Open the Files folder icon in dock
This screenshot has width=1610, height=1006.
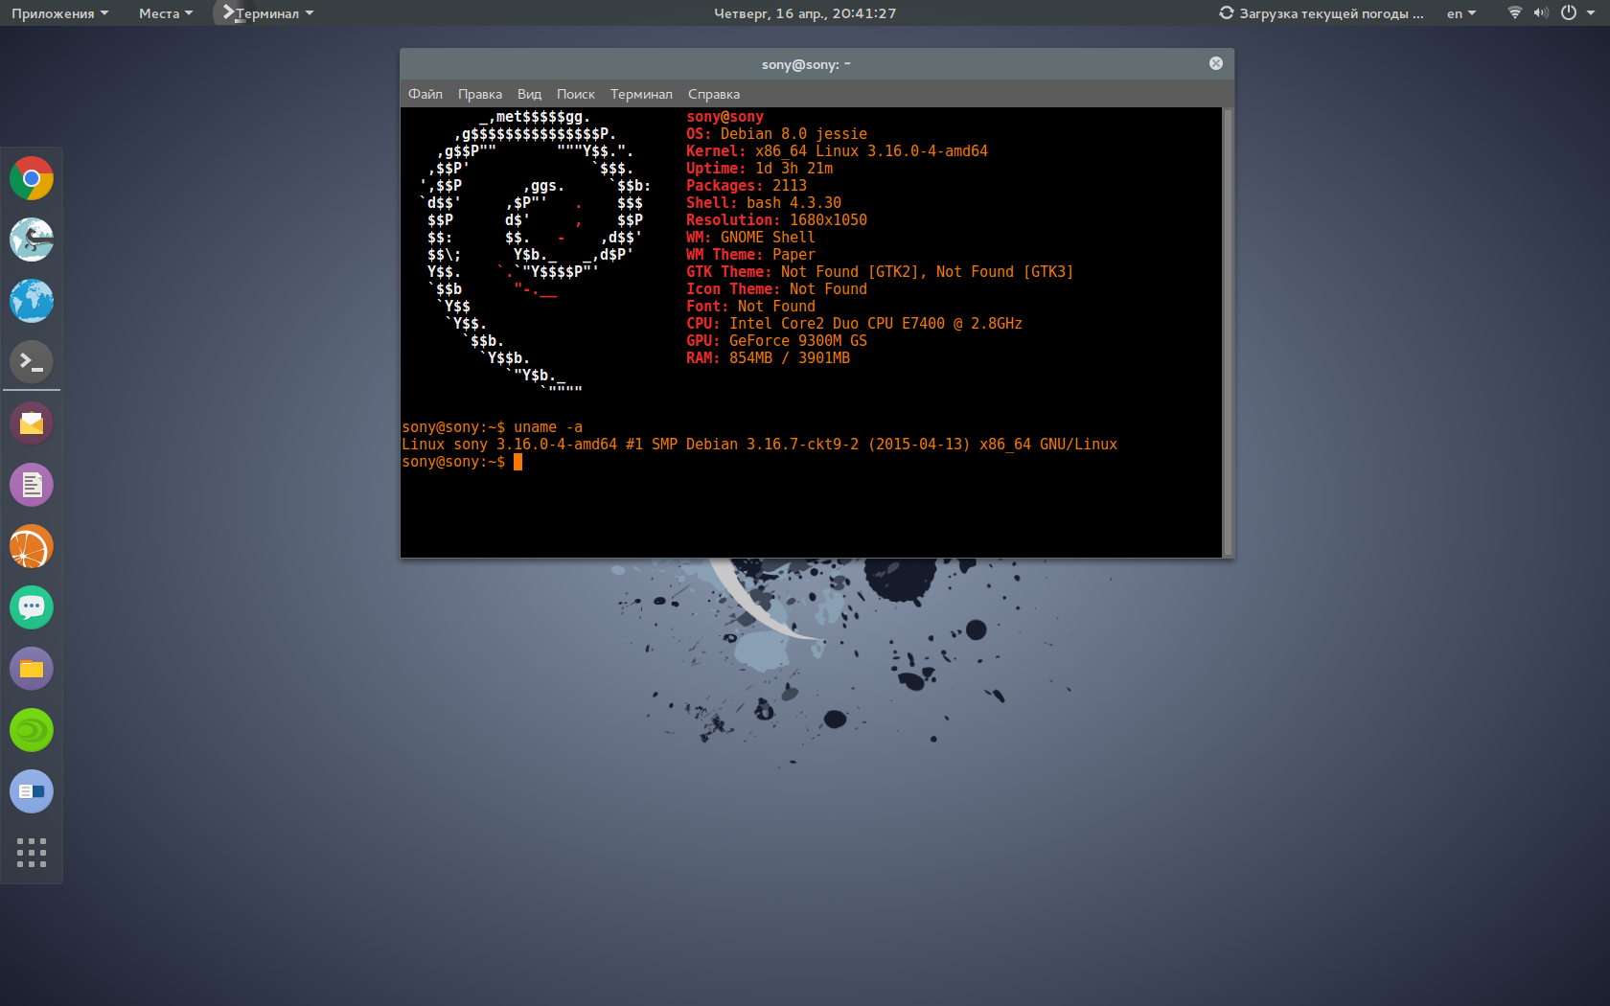pos(32,669)
